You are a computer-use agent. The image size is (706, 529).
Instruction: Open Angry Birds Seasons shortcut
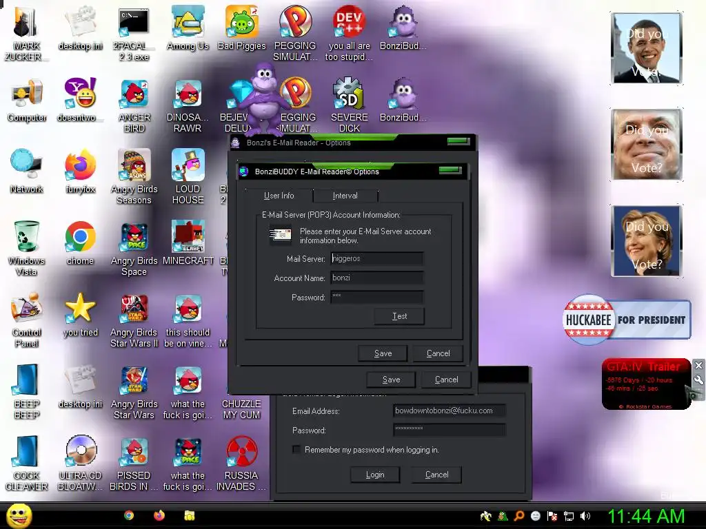point(134,176)
